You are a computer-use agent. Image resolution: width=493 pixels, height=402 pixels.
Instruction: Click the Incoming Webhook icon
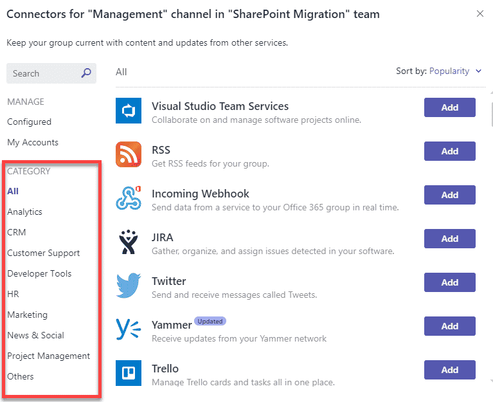129,198
